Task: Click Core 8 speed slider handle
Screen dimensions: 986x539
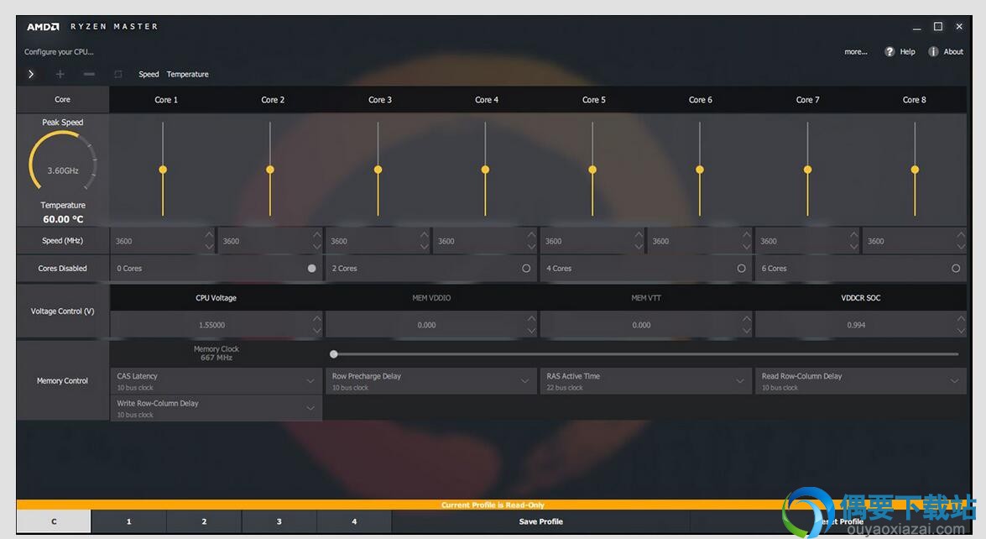Action: point(915,170)
